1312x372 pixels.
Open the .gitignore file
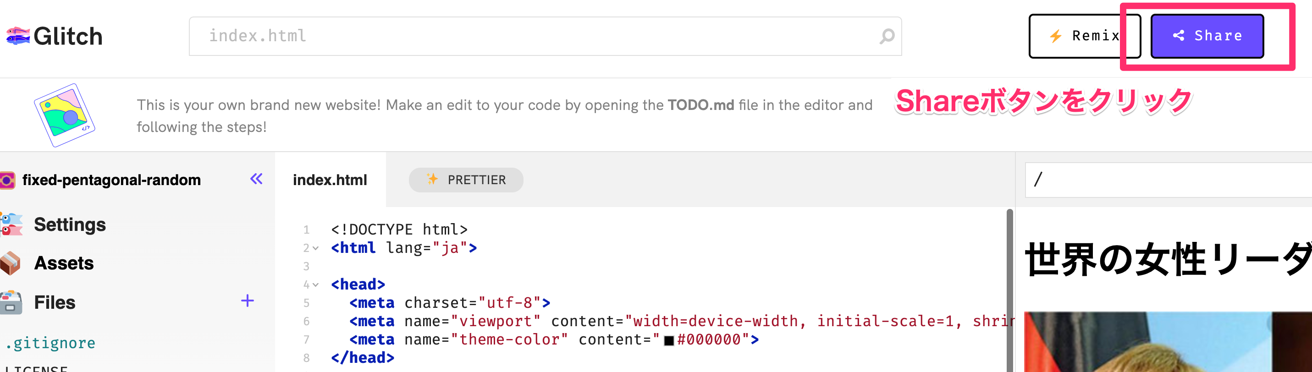tap(51, 343)
